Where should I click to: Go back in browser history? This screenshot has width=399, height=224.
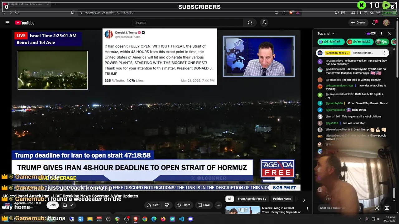[5, 12]
